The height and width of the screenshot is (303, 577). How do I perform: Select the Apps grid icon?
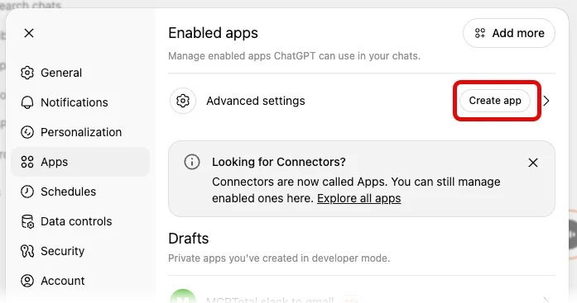(27, 162)
